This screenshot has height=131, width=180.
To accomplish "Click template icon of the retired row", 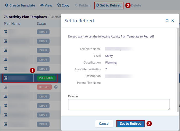I will pos(5,87).
